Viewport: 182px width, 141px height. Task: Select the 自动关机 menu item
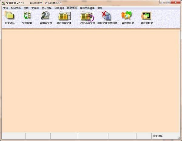pyautogui.click(x=72, y=8)
